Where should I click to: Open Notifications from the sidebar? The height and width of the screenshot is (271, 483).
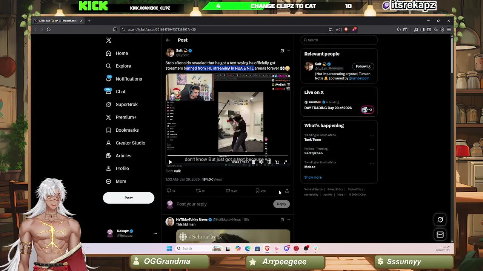click(124, 79)
